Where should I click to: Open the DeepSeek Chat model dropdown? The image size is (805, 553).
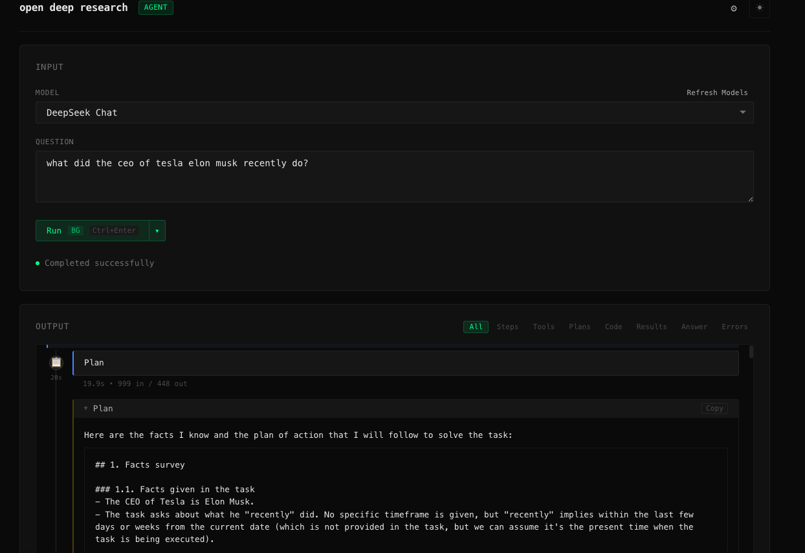(395, 112)
